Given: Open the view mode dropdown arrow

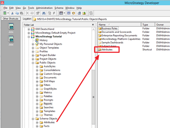Looking at the screenshot, I should (x=64, y=13).
